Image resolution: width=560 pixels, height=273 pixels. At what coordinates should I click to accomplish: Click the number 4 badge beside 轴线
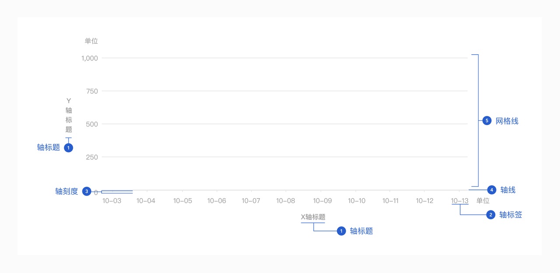pyautogui.click(x=492, y=190)
